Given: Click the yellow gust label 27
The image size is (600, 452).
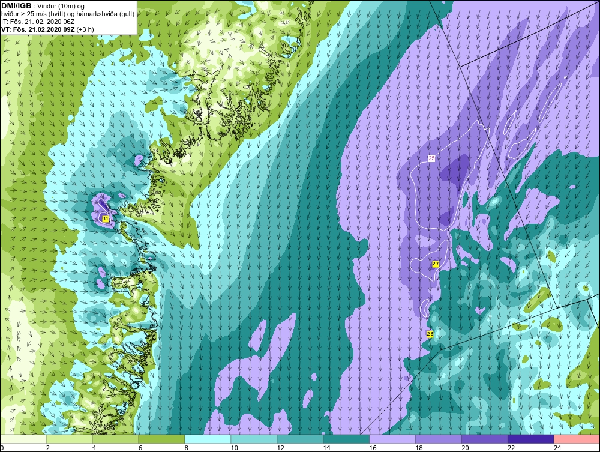Looking at the screenshot, I should [x=436, y=264].
